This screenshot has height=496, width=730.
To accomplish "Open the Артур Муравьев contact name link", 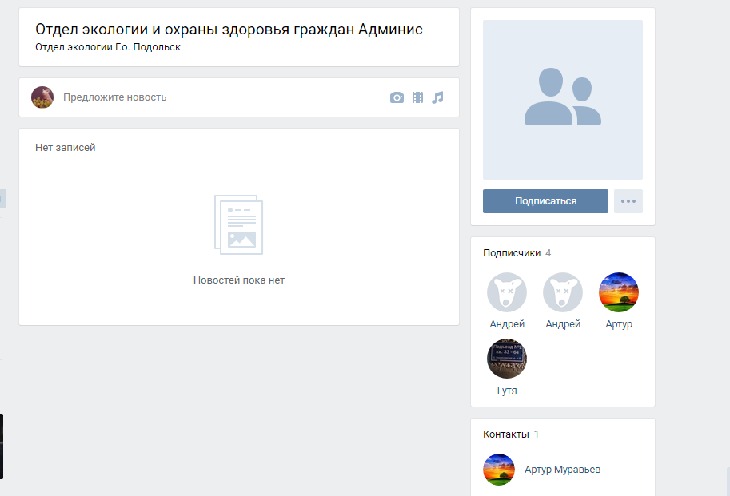I will click(x=562, y=470).
